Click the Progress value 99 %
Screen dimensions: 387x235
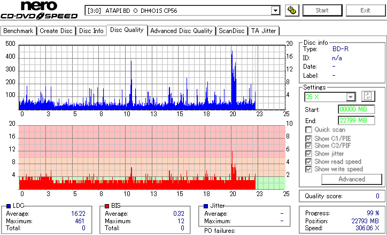coord(373,213)
